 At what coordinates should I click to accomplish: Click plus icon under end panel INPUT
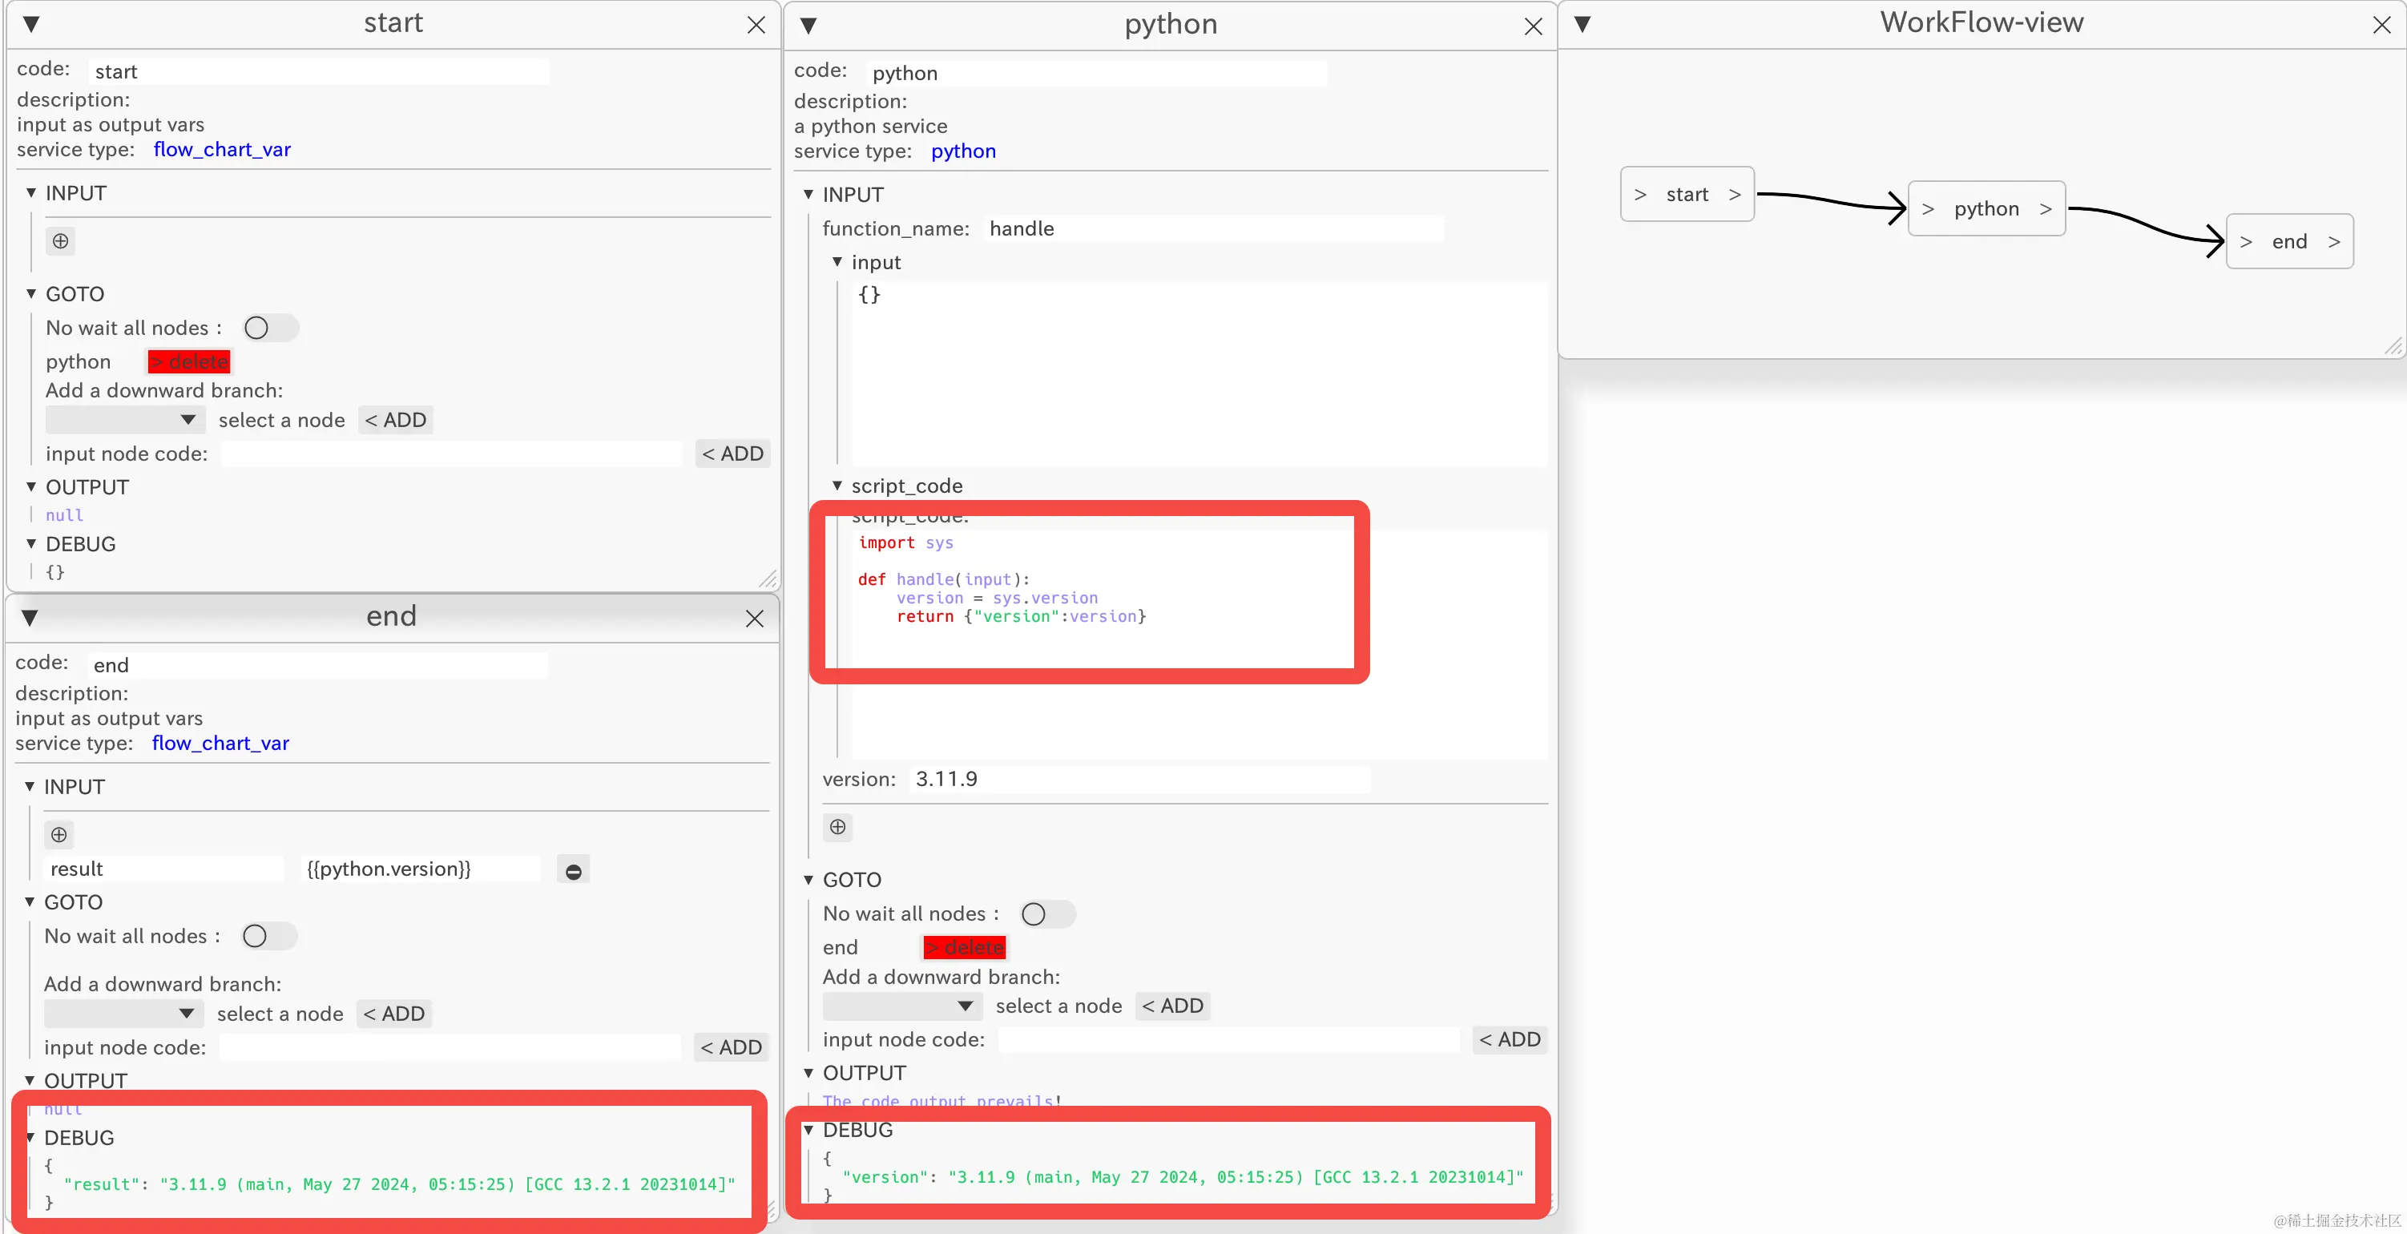[58, 834]
